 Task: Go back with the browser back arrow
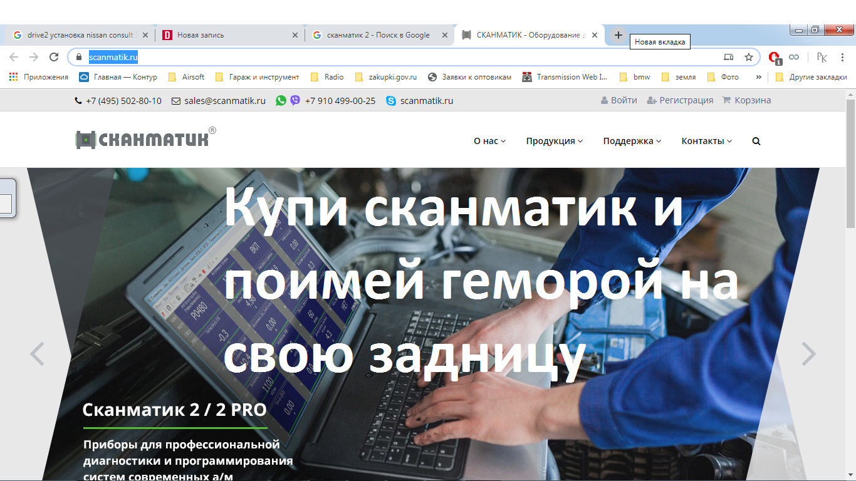click(x=14, y=57)
